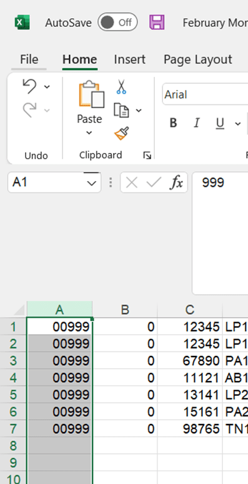
Task: Toggle Bold formatting
Action: pos(174,123)
